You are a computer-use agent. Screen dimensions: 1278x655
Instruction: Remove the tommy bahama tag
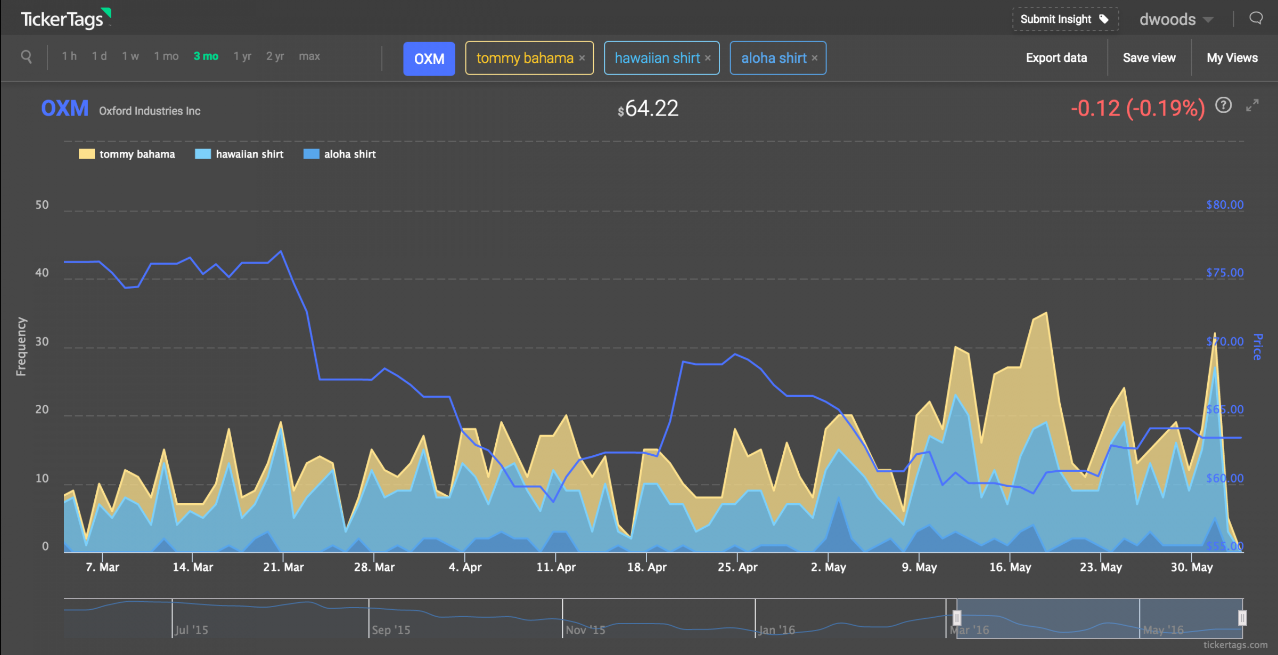(x=582, y=58)
